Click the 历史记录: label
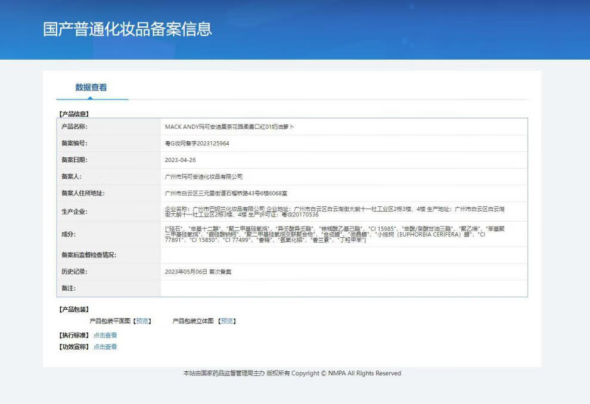 tap(74, 272)
